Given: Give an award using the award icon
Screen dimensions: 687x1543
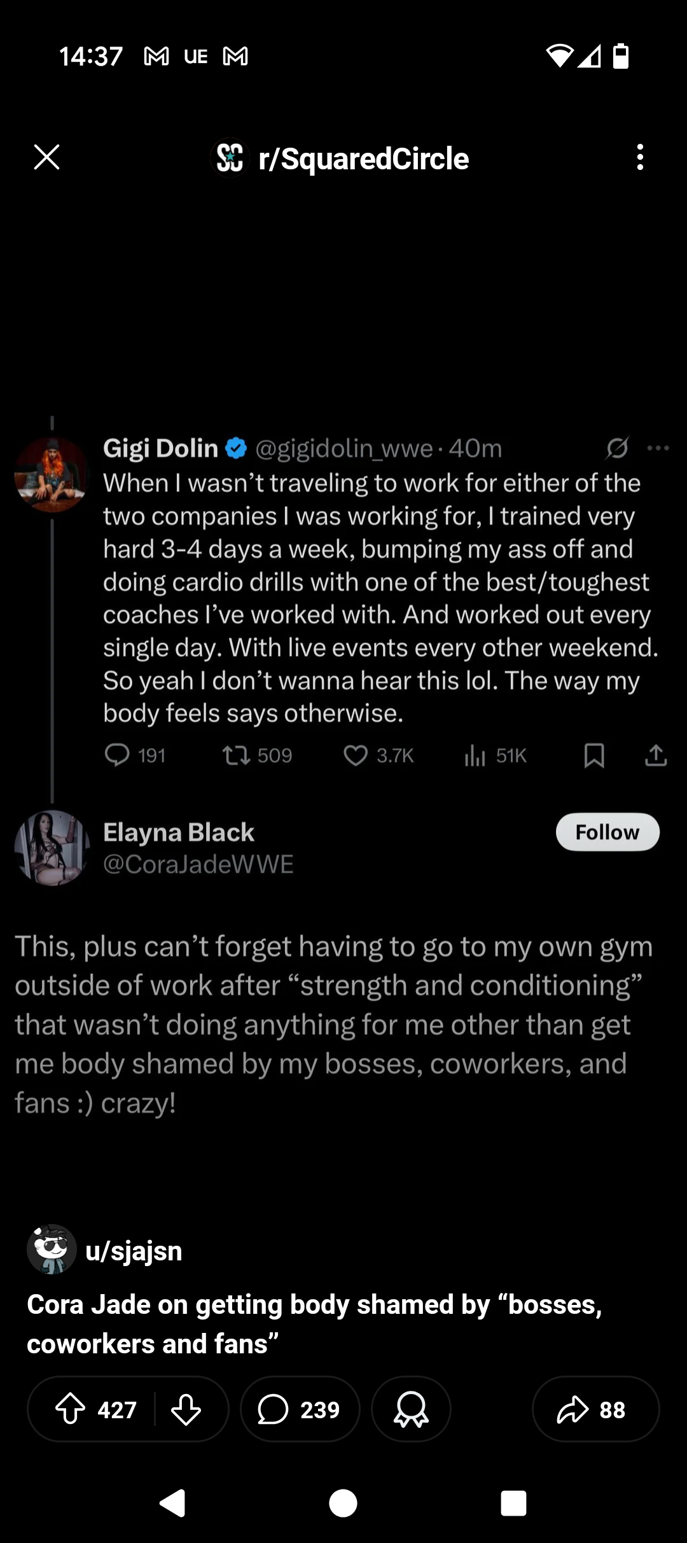Looking at the screenshot, I should [x=411, y=1409].
